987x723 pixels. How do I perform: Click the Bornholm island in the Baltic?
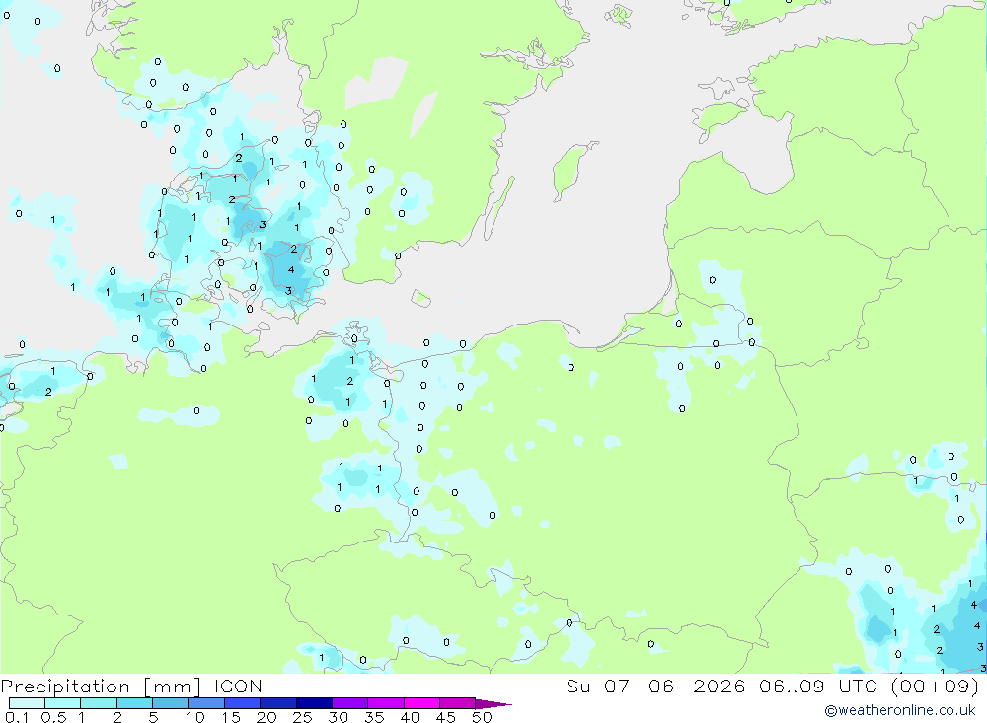(421, 298)
